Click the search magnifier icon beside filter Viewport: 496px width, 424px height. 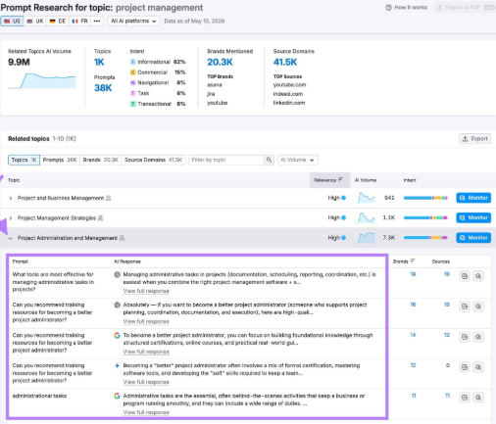coord(269,160)
